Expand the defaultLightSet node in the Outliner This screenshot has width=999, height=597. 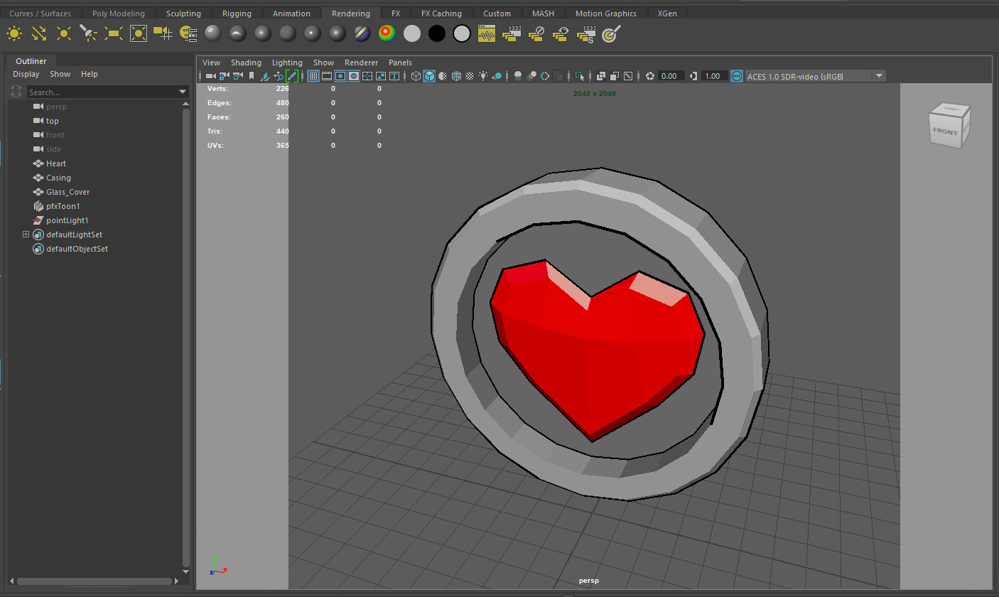(24, 235)
